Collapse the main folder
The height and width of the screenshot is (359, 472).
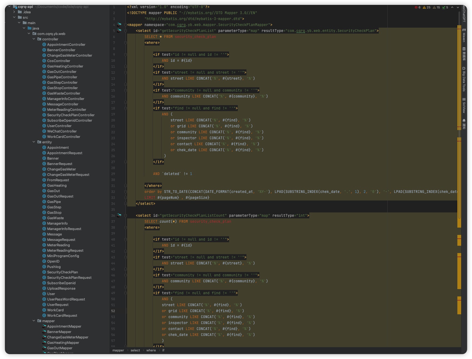pos(19,23)
